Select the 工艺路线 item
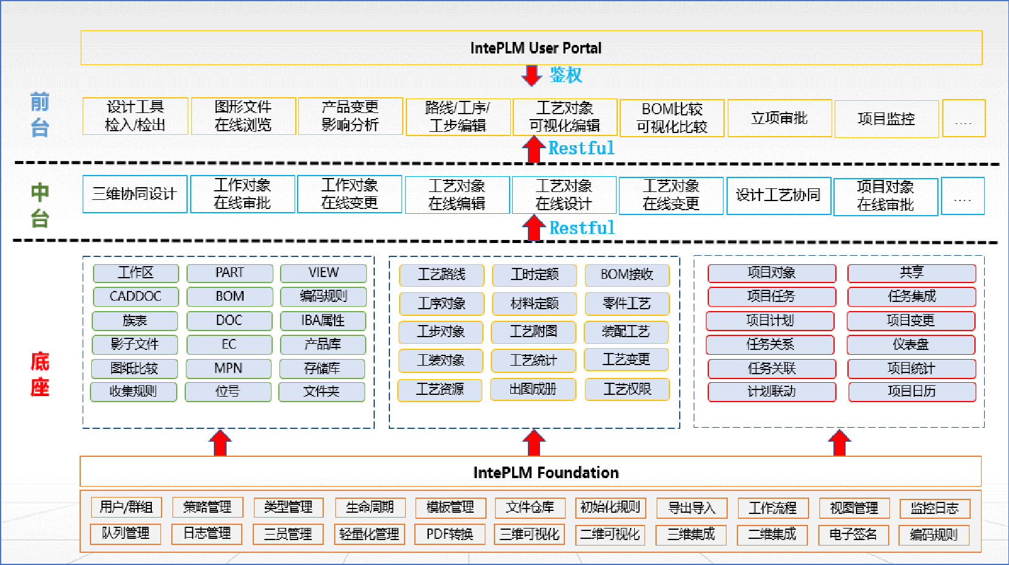 tap(442, 275)
